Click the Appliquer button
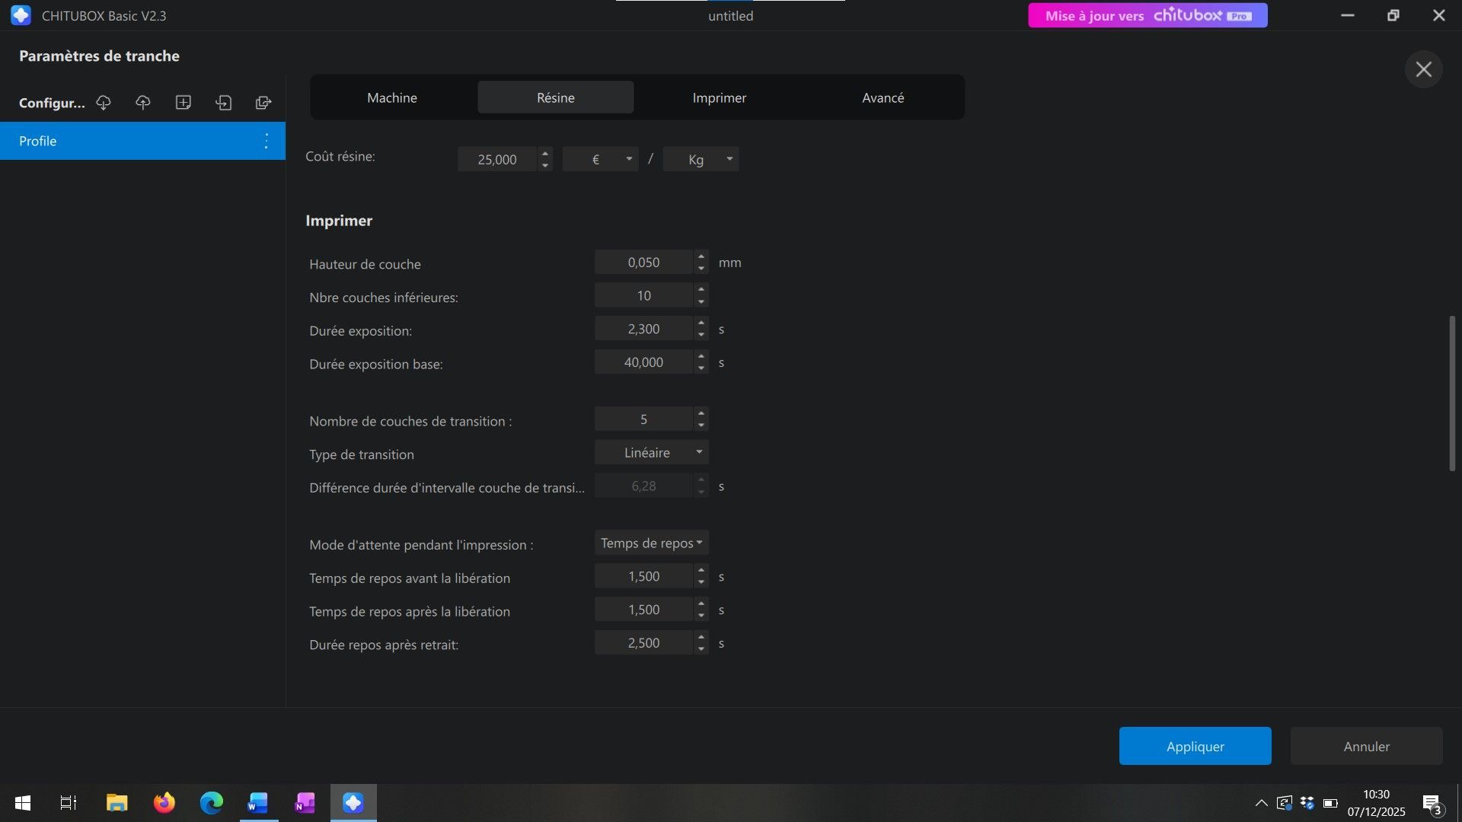1462x822 pixels. pyautogui.click(x=1195, y=746)
